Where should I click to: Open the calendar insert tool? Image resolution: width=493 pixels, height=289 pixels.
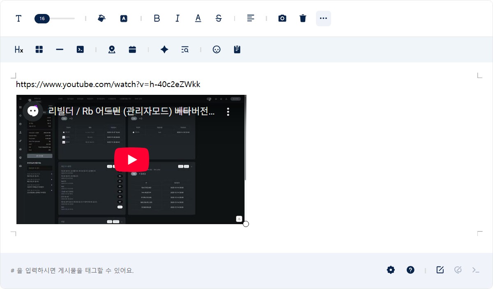[x=132, y=49]
